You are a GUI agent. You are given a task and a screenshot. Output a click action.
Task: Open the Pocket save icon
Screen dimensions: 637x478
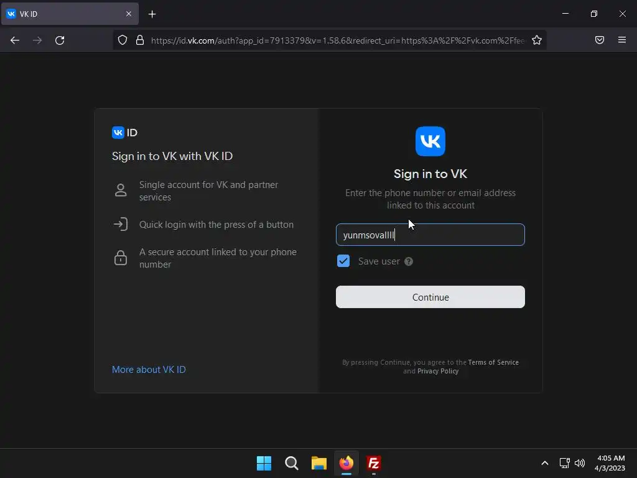[600, 40]
